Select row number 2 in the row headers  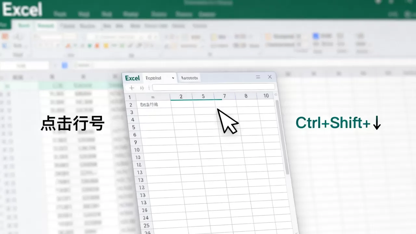131,105
